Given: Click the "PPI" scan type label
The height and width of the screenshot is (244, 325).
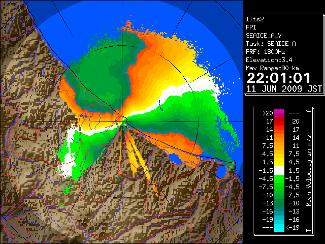Looking at the screenshot, I should tap(251, 27).
